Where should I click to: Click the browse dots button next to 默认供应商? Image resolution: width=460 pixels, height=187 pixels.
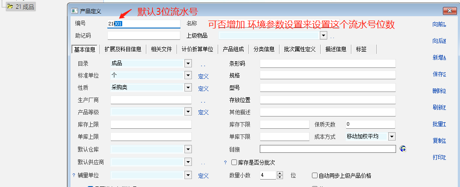tap(203, 163)
